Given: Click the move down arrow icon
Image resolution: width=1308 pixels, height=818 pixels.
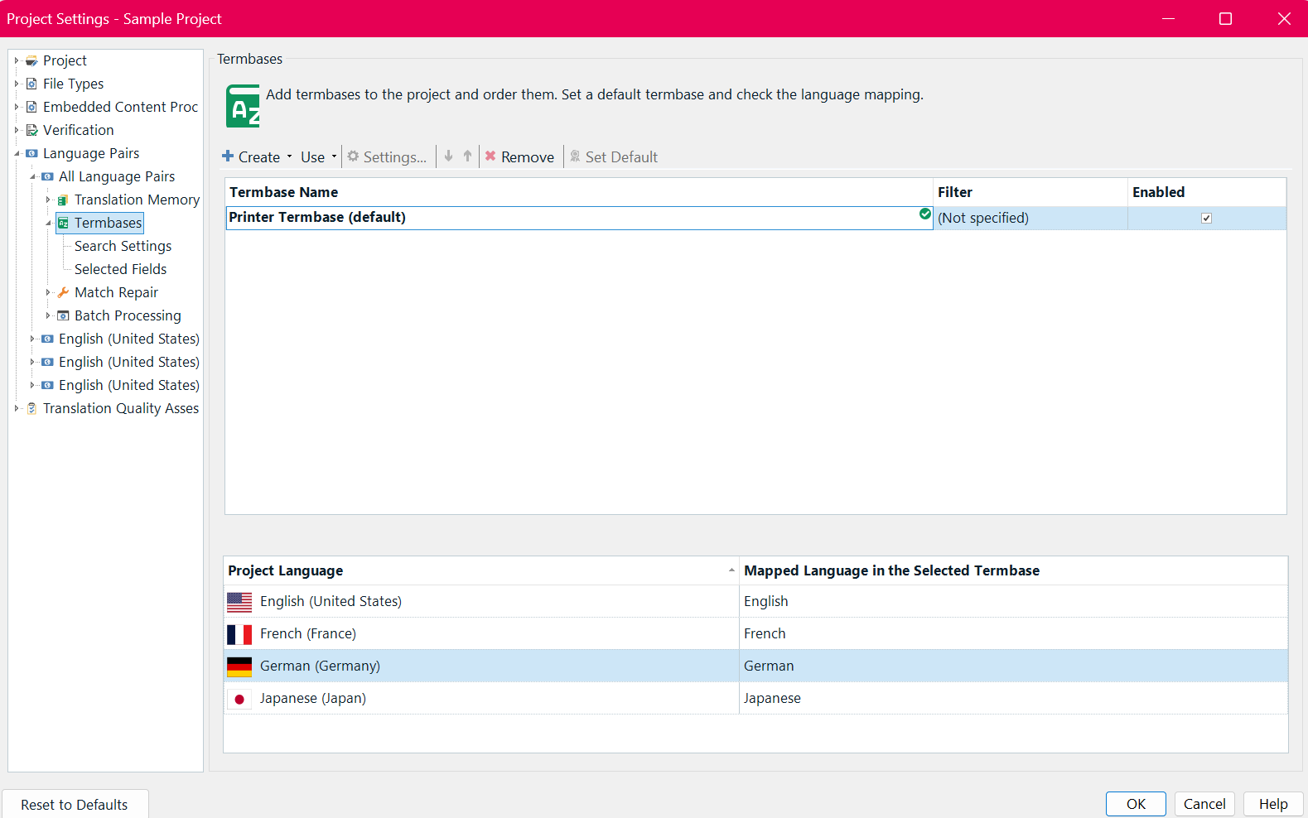Looking at the screenshot, I should click(x=448, y=156).
